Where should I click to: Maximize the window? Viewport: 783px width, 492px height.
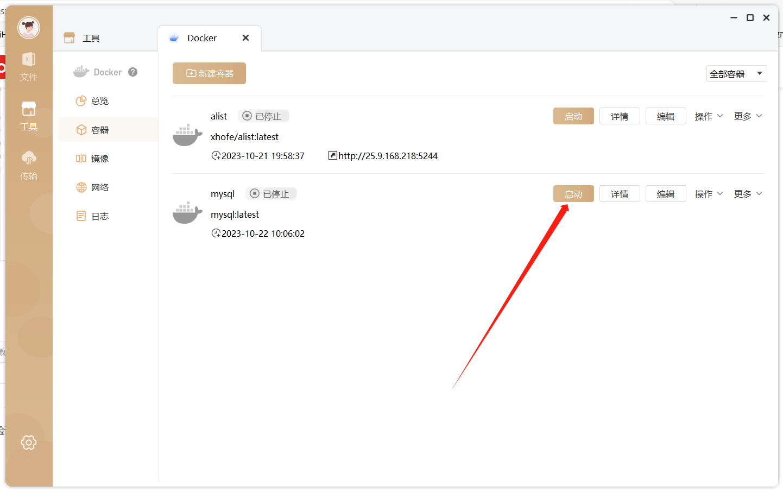[x=750, y=18]
